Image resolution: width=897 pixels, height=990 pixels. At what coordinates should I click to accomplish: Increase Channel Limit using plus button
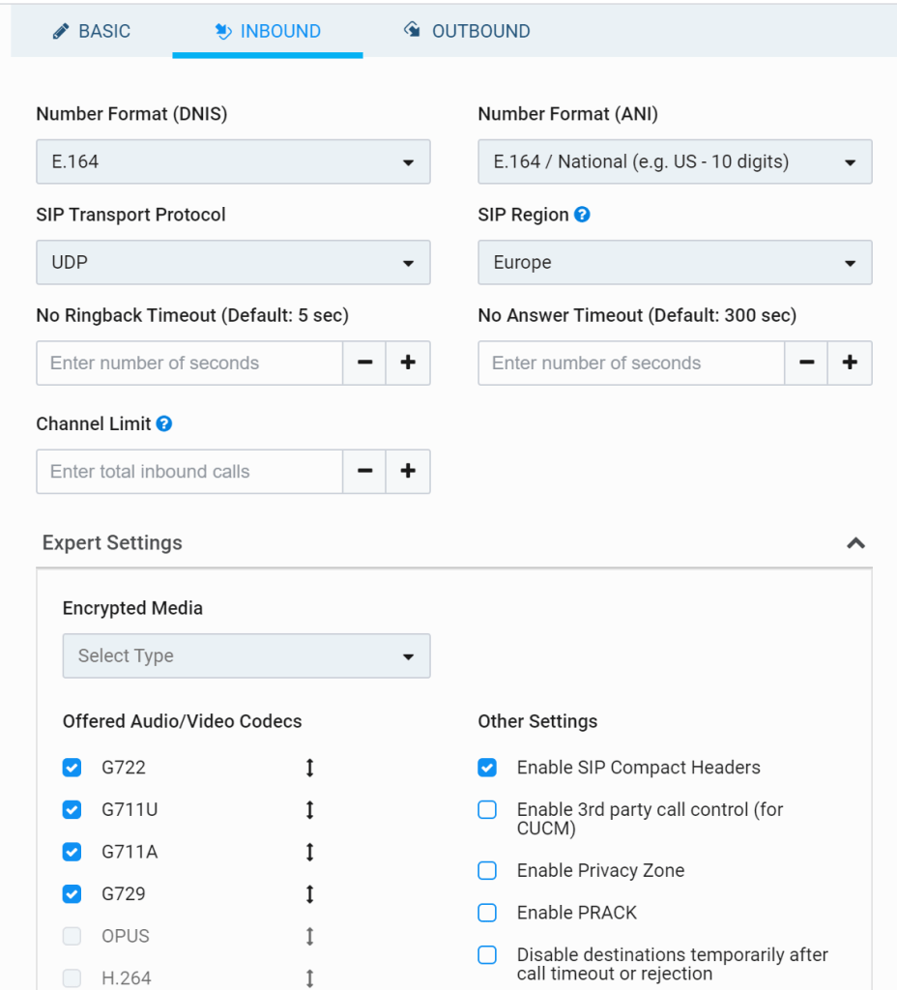[408, 472]
